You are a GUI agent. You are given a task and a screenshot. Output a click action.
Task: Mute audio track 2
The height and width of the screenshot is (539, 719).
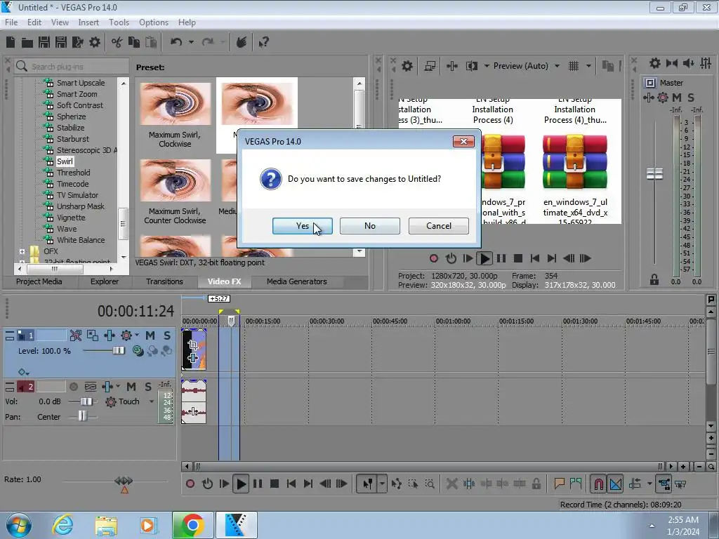pos(131,387)
